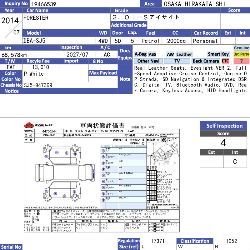The image size is (250, 250).
Task: Click the Additional Grade label
Action: click(x=129, y=25)
